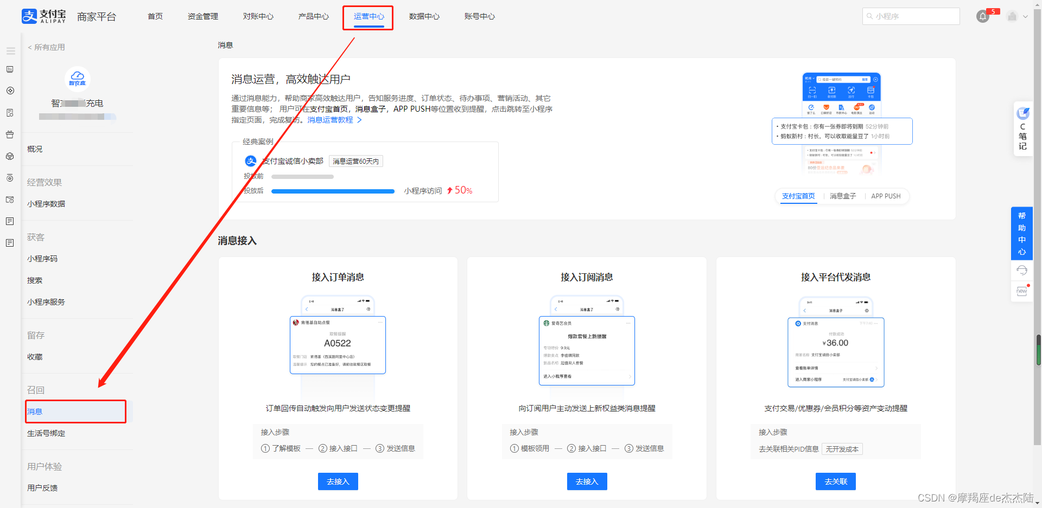Open the 3D cube icon in rail
This screenshot has width=1042, height=508.
[x=10, y=156]
